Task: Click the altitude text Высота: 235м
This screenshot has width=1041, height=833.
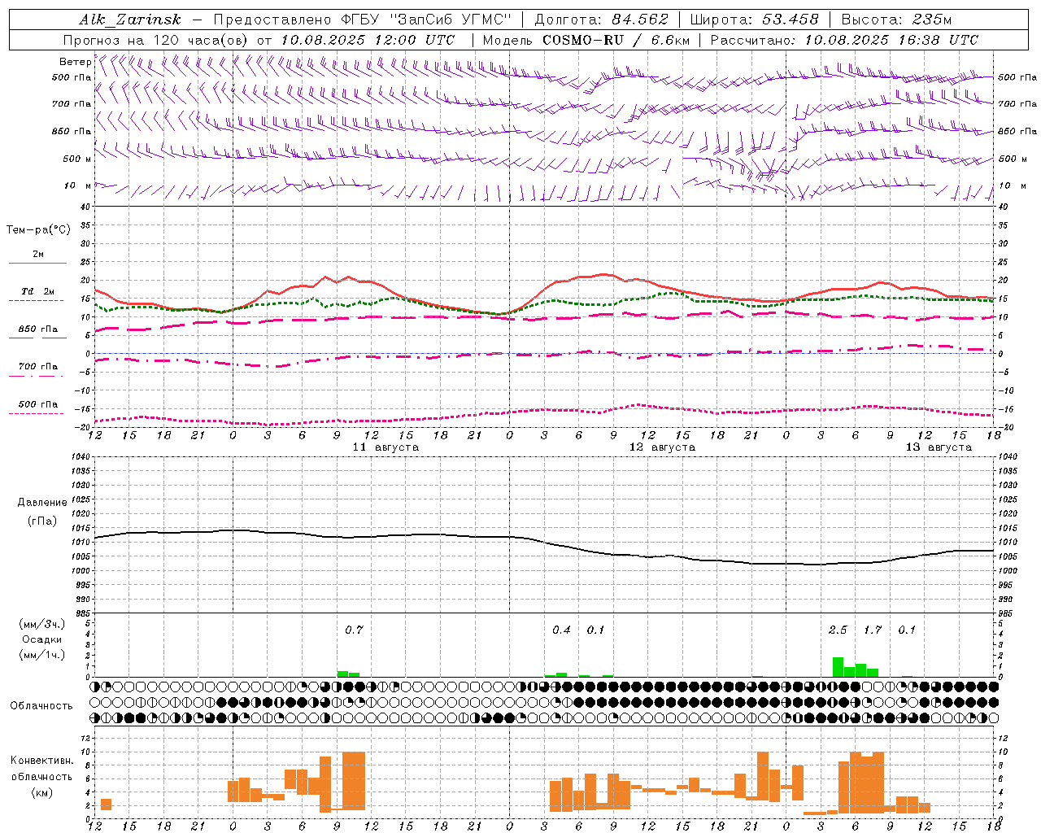Action: pyautogui.click(x=896, y=20)
